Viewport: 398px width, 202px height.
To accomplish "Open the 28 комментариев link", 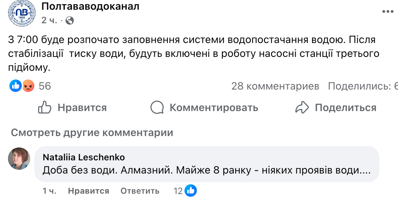I will [x=275, y=86].
